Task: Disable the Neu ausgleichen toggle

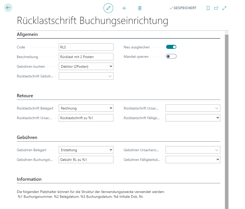Action: click(x=171, y=47)
